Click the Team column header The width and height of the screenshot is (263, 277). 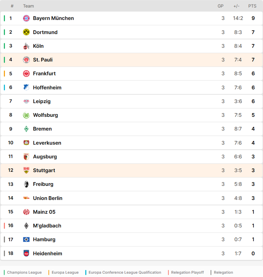click(x=28, y=6)
